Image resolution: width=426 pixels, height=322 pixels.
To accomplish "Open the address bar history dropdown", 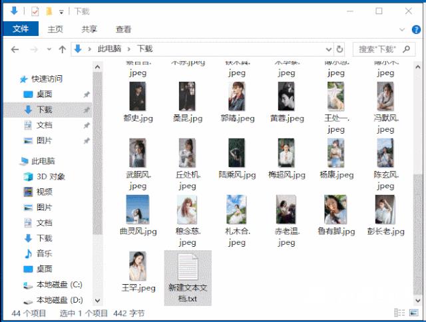I will click(327, 49).
